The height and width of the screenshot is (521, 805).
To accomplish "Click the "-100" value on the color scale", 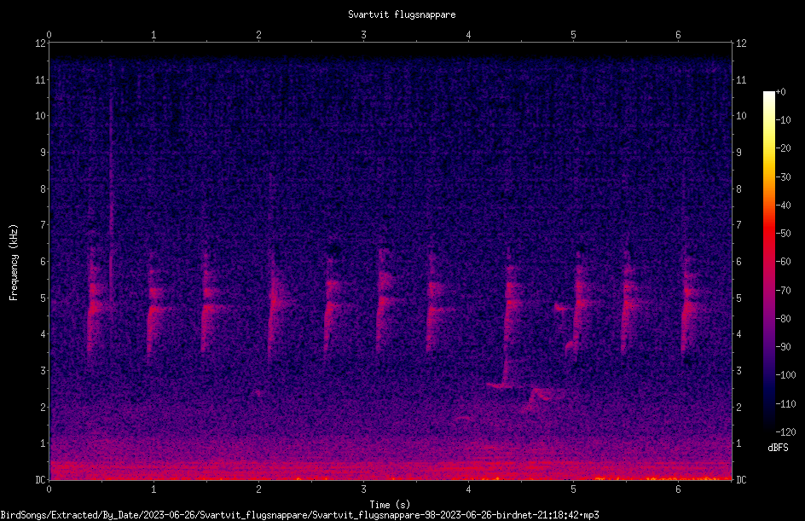I will 785,375.
